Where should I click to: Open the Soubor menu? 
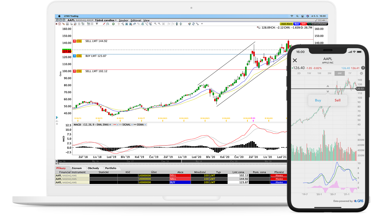tap(124, 20)
